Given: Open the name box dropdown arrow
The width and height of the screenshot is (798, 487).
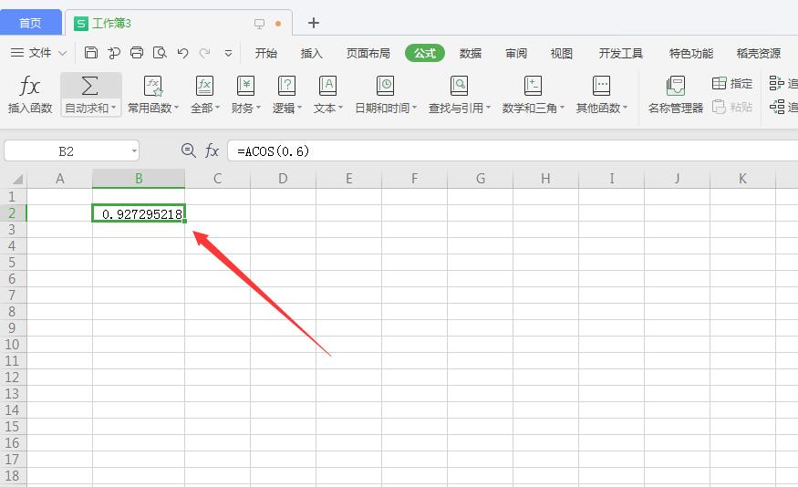Looking at the screenshot, I should click(134, 150).
